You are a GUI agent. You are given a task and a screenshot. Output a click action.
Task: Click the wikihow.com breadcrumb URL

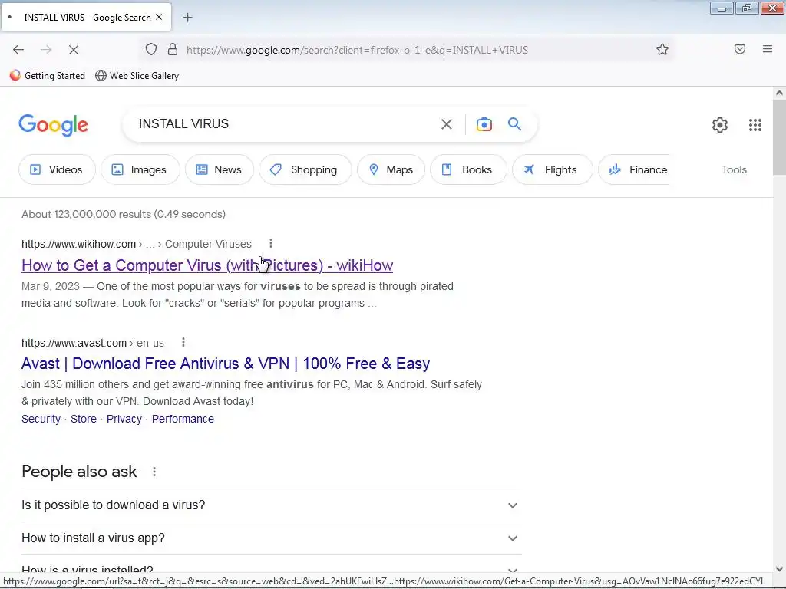(x=137, y=244)
